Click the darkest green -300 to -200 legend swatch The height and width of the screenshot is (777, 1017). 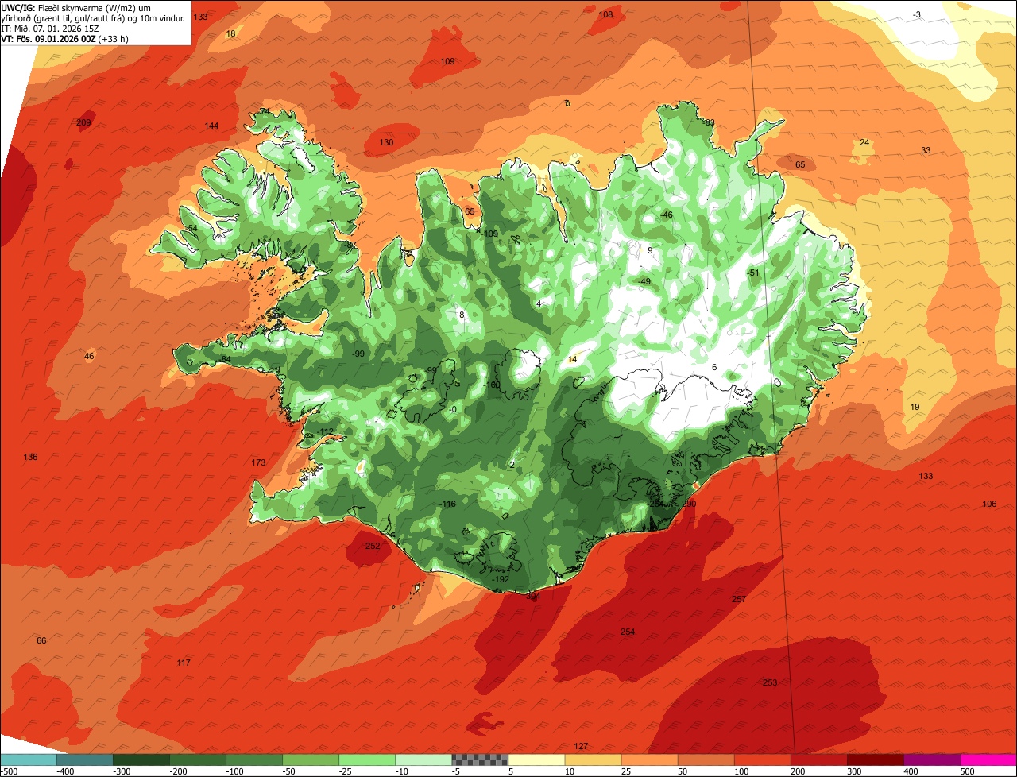[x=141, y=759]
